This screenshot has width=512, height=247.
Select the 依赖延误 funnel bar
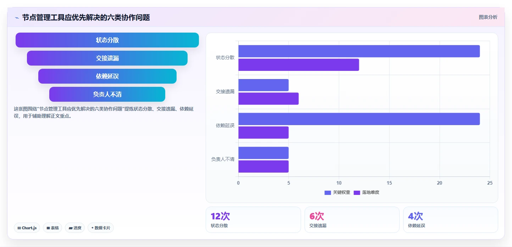click(107, 76)
